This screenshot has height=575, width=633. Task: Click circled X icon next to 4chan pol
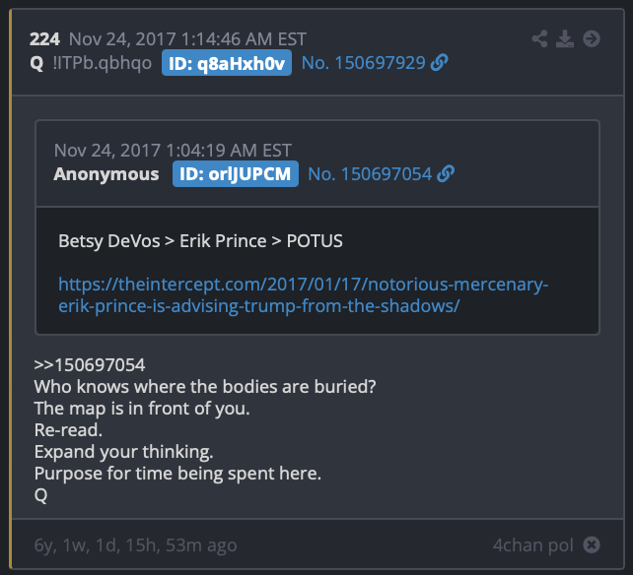592,544
